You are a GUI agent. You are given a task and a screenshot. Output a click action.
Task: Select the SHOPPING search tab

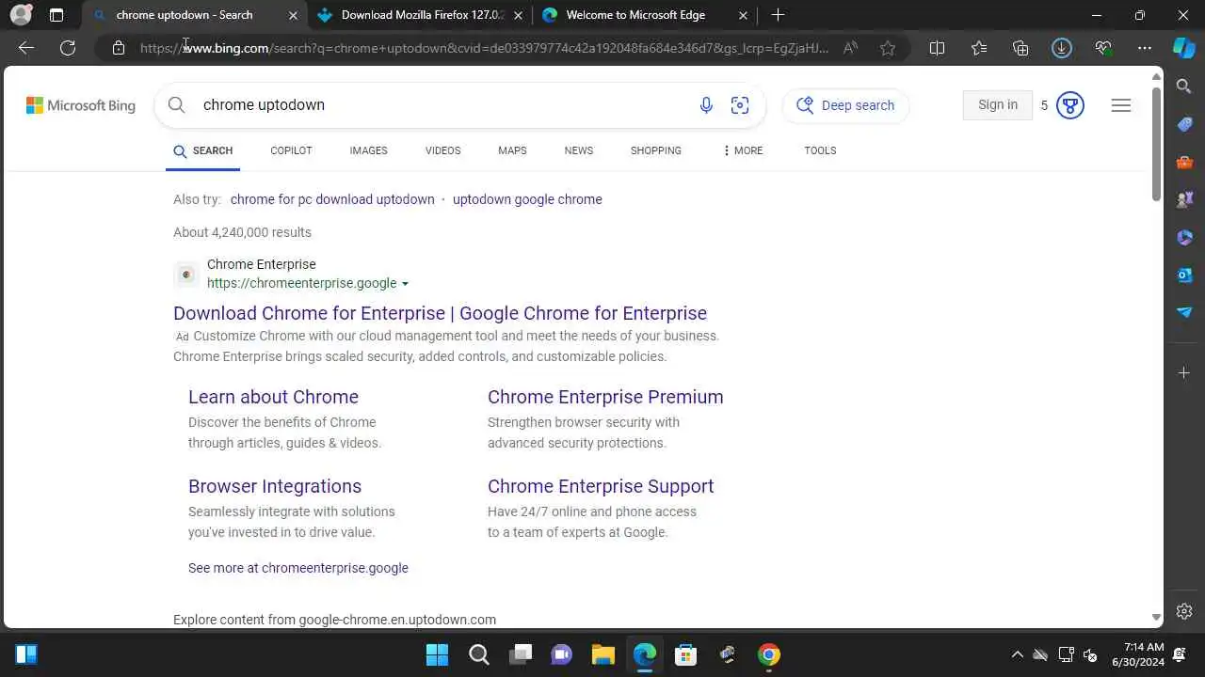pyautogui.click(x=656, y=150)
